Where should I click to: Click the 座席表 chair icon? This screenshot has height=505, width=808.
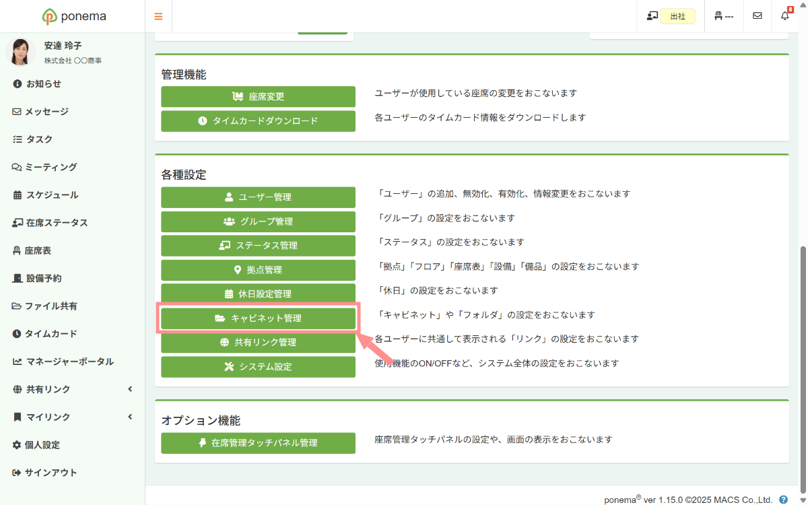(x=17, y=250)
